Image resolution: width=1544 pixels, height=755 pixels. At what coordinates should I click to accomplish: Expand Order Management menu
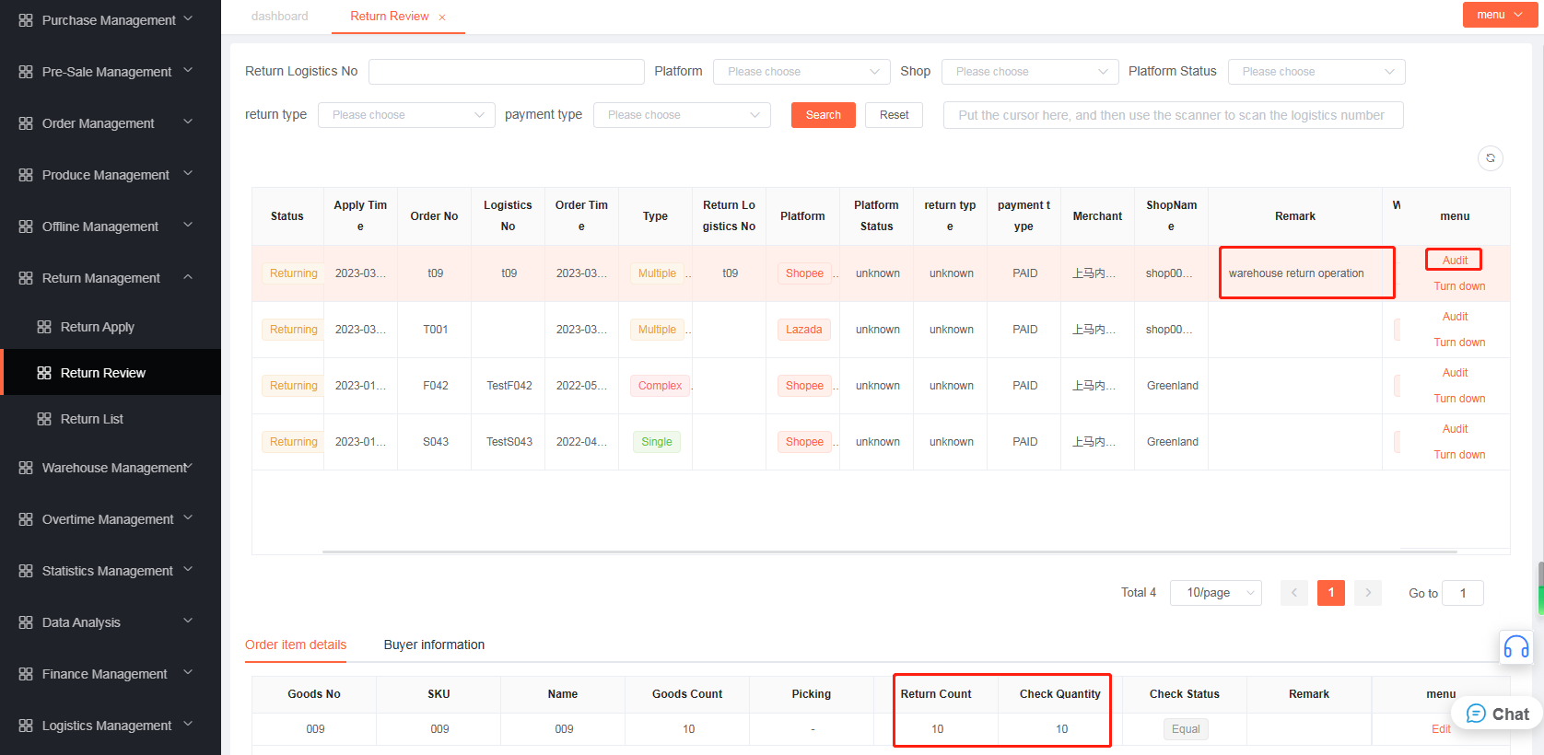(x=188, y=122)
